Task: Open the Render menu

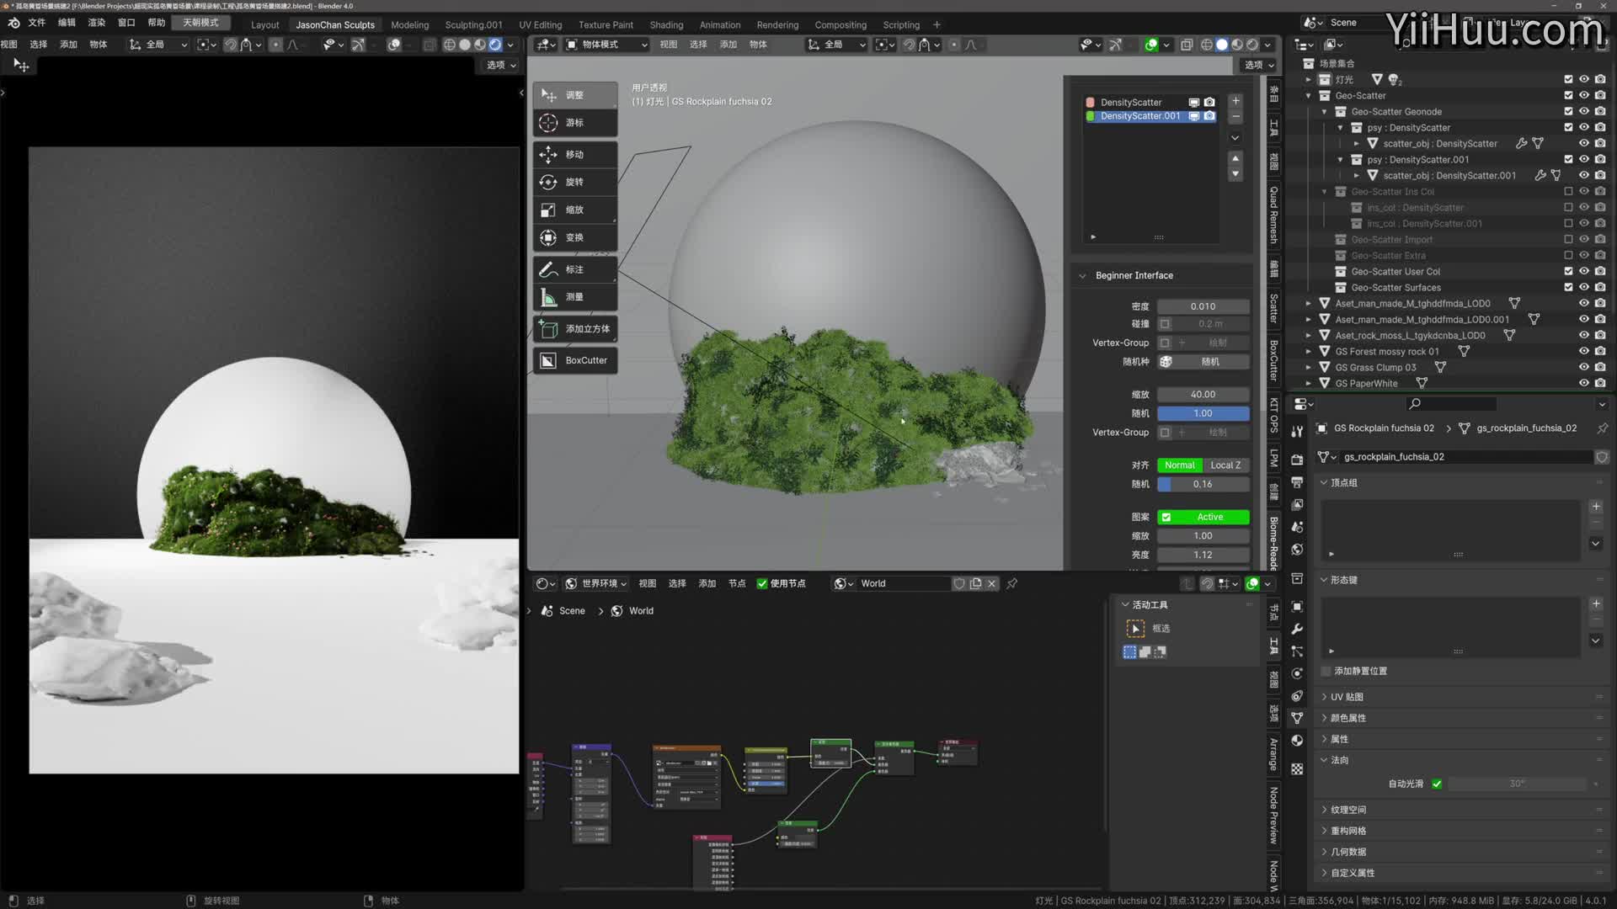Action: [97, 23]
